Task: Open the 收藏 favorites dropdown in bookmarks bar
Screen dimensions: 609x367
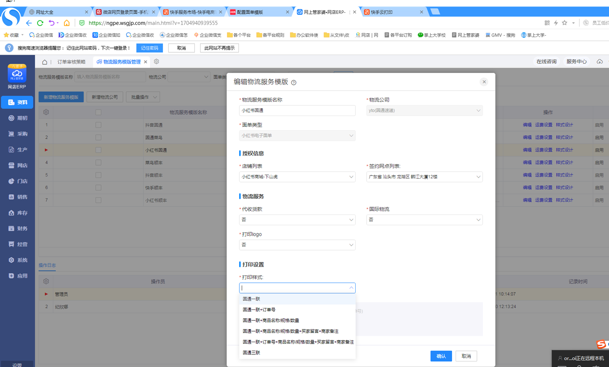Action: pos(14,35)
